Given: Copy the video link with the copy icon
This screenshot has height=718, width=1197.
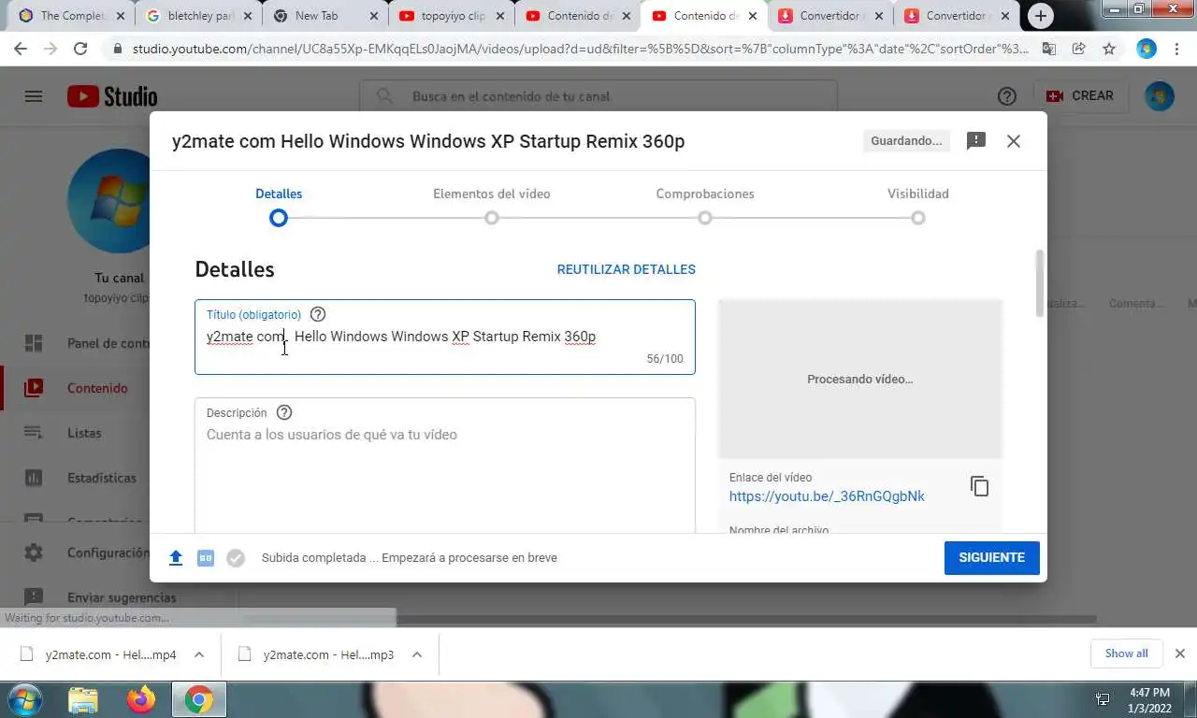Looking at the screenshot, I should [979, 486].
